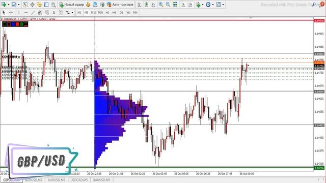Select the Text Label tool

(x=61, y=12)
